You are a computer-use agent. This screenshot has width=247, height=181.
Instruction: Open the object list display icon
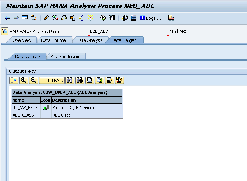point(25,18)
